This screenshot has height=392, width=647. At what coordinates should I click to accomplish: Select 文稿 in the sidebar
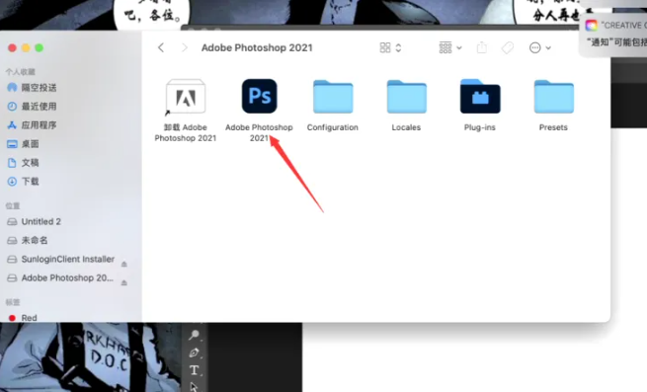pyautogui.click(x=24, y=163)
